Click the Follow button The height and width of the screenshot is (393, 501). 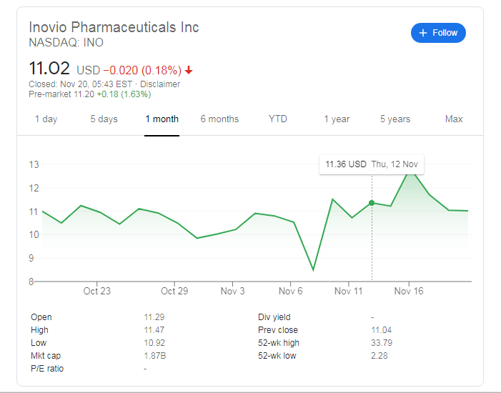point(438,33)
